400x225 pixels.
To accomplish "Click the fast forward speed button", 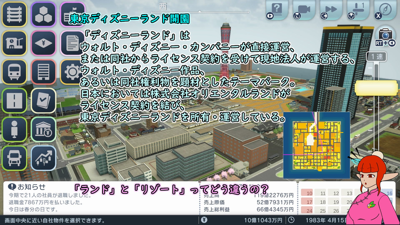I will pos(331,10).
